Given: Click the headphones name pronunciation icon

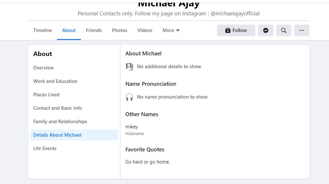Looking at the screenshot, I should (129, 97).
